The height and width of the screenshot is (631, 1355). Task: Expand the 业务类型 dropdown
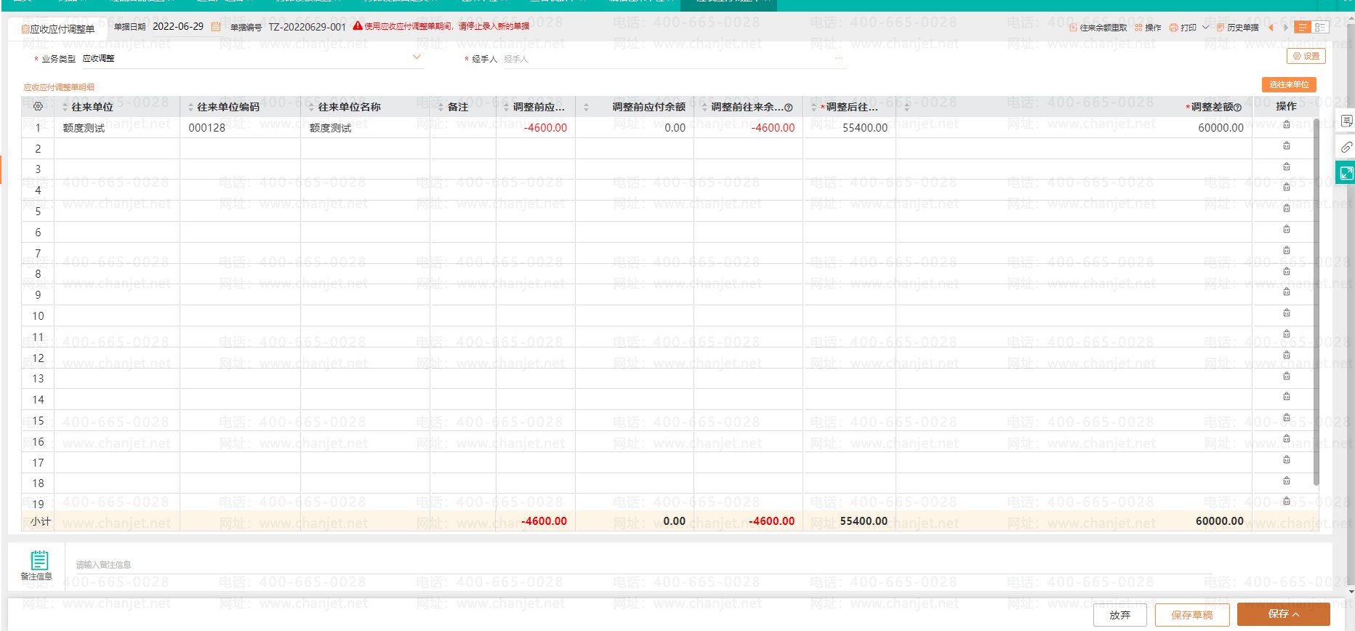click(x=417, y=57)
